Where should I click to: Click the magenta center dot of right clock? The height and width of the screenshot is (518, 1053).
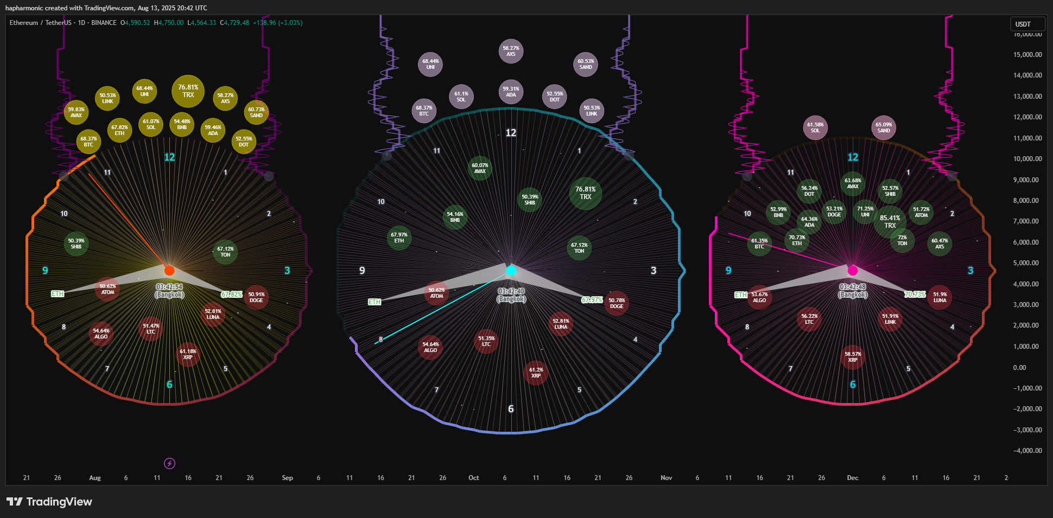[853, 270]
